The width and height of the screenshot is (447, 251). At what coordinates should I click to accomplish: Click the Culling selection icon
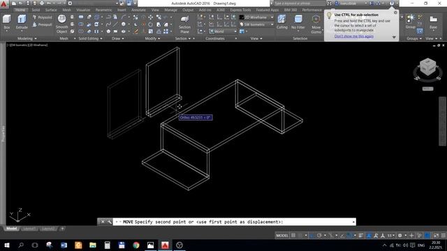(x=282, y=22)
